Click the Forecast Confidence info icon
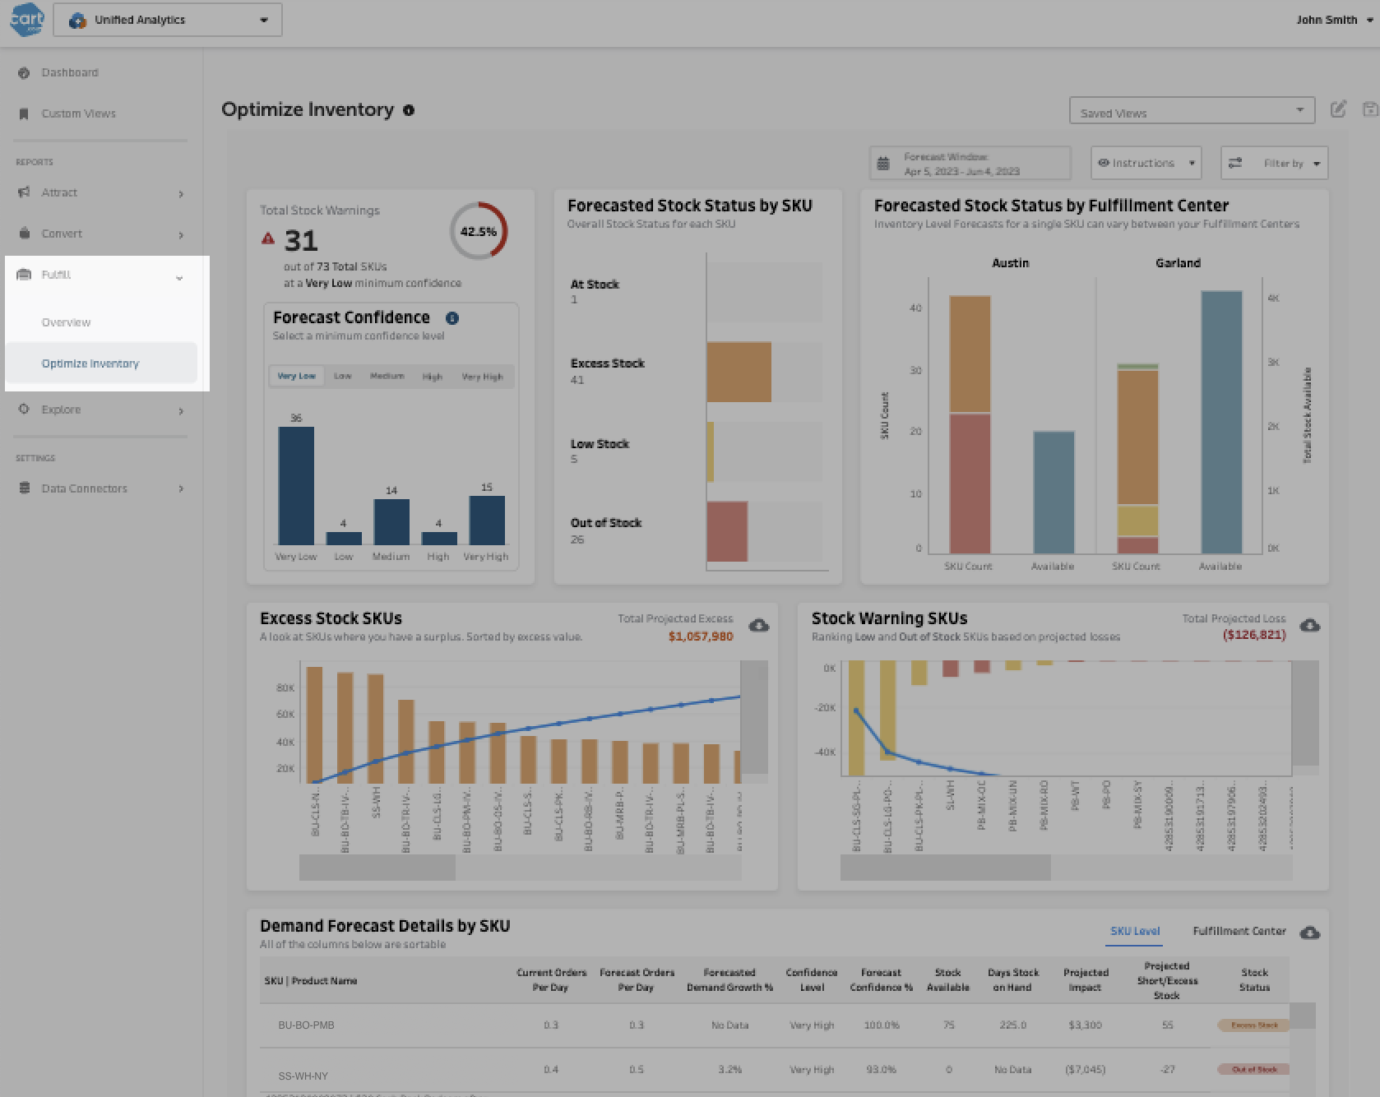The image size is (1380, 1097). point(452,318)
